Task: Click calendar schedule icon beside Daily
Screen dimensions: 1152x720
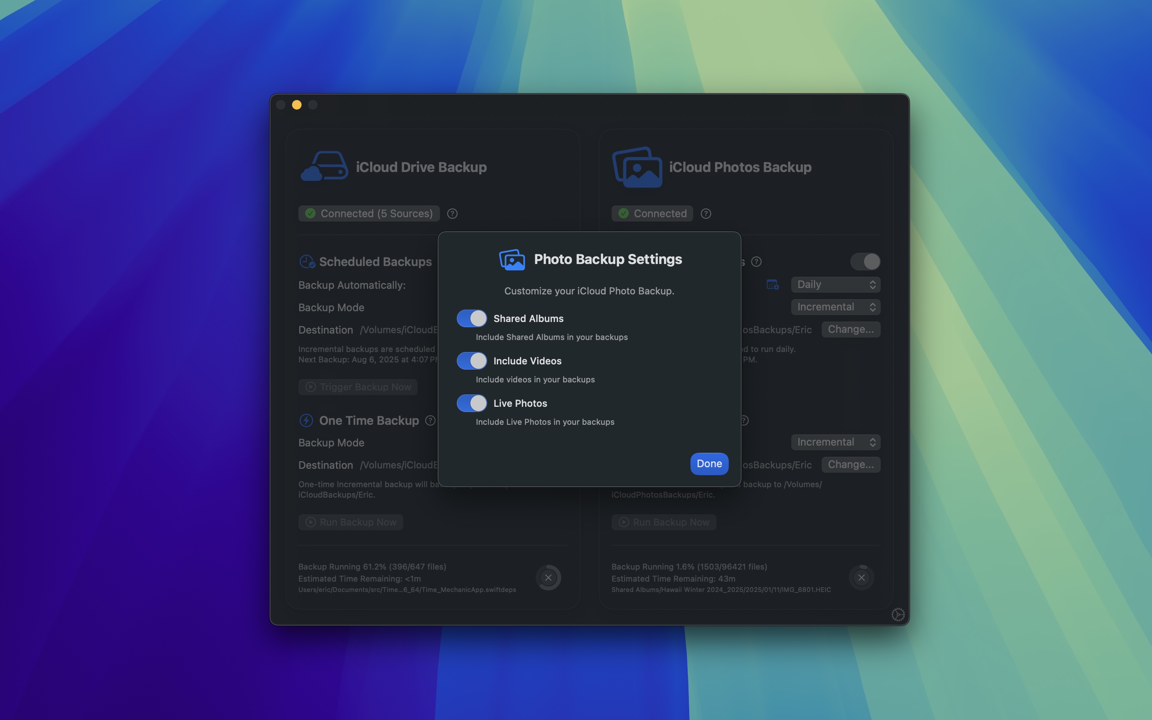Action: click(773, 285)
